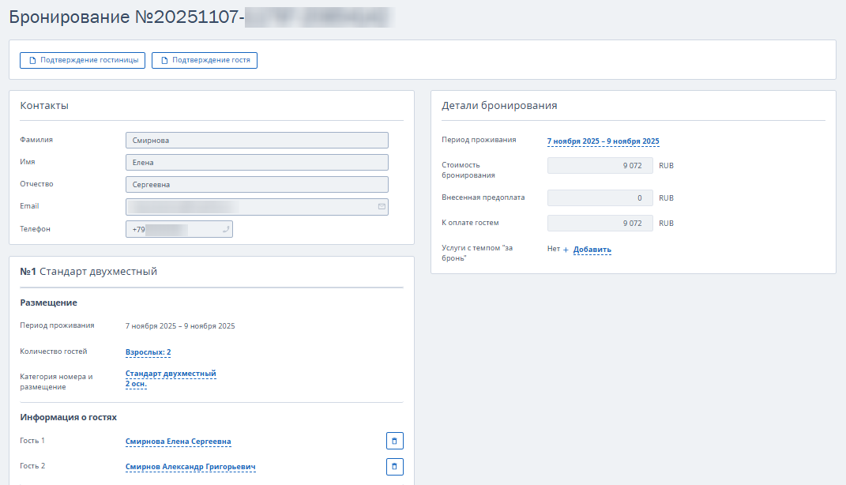Click the Услуги с темпом "за бронь" label
The width and height of the screenshot is (846, 485).
point(477,253)
